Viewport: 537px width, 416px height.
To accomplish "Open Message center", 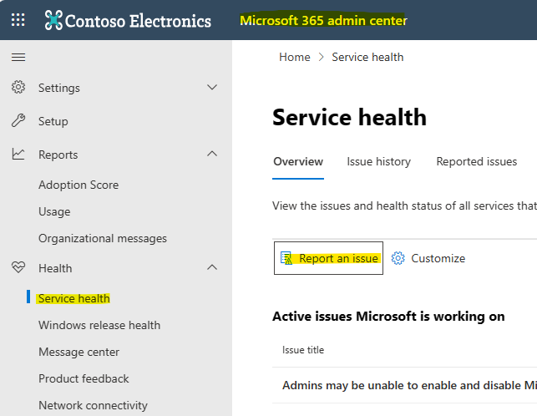I will pyautogui.click(x=79, y=352).
